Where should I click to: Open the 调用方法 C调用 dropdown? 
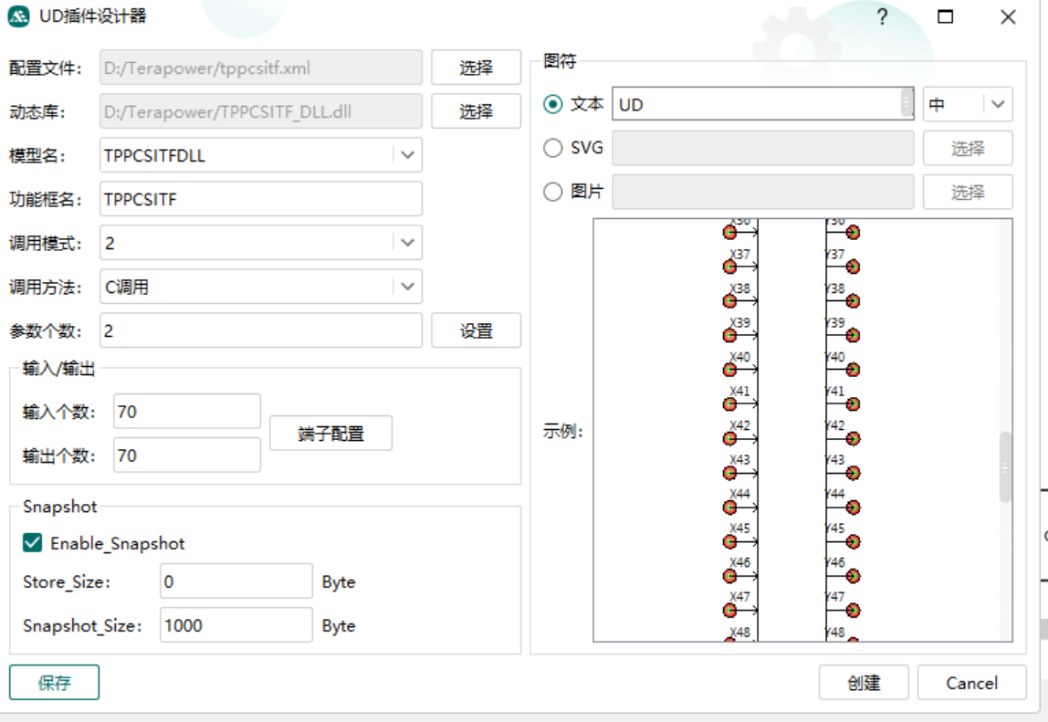(x=407, y=287)
